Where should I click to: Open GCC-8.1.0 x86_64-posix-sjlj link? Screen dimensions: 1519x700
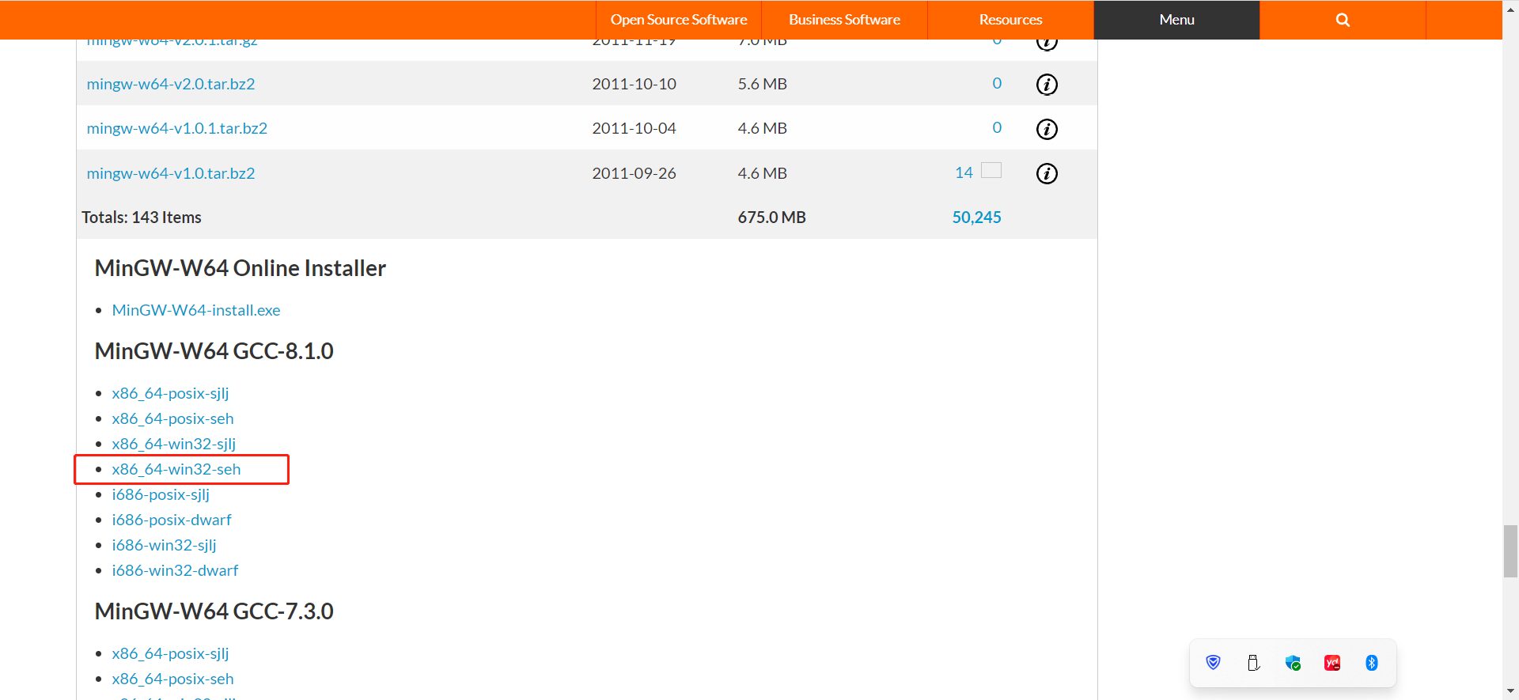(x=170, y=393)
